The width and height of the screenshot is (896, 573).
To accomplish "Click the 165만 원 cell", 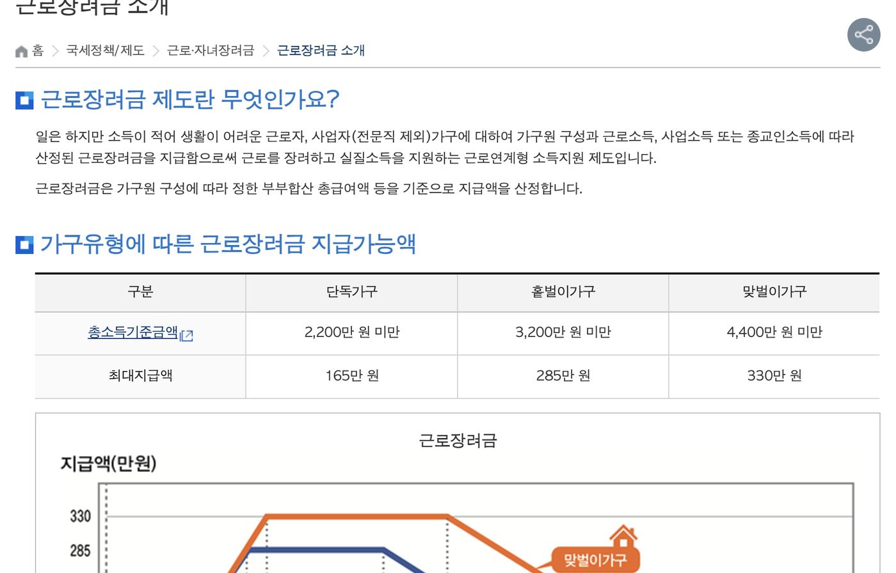I will coord(352,376).
